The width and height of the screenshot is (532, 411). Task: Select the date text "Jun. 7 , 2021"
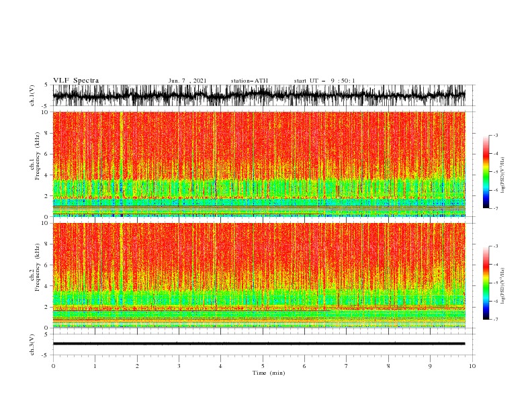187,81
